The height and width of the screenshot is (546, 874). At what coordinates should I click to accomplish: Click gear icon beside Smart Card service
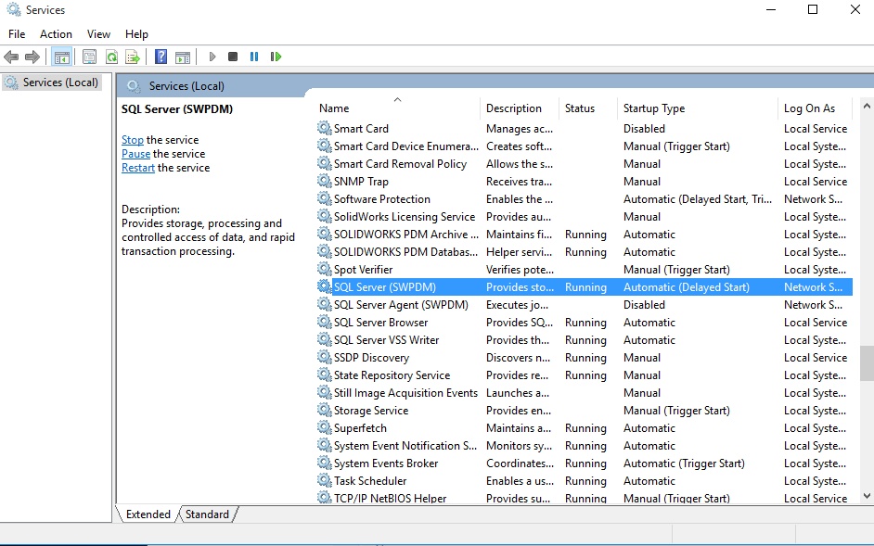pyautogui.click(x=325, y=128)
